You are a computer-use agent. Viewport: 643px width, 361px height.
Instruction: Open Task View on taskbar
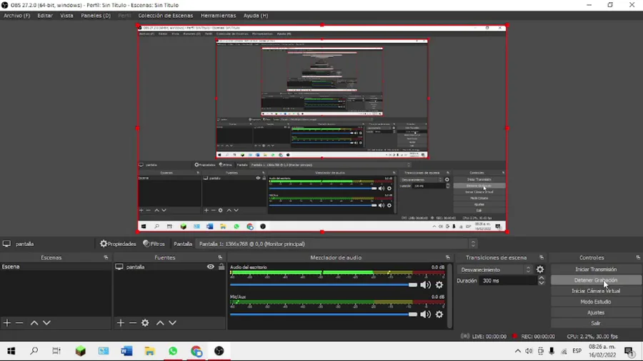tap(56, 351)
